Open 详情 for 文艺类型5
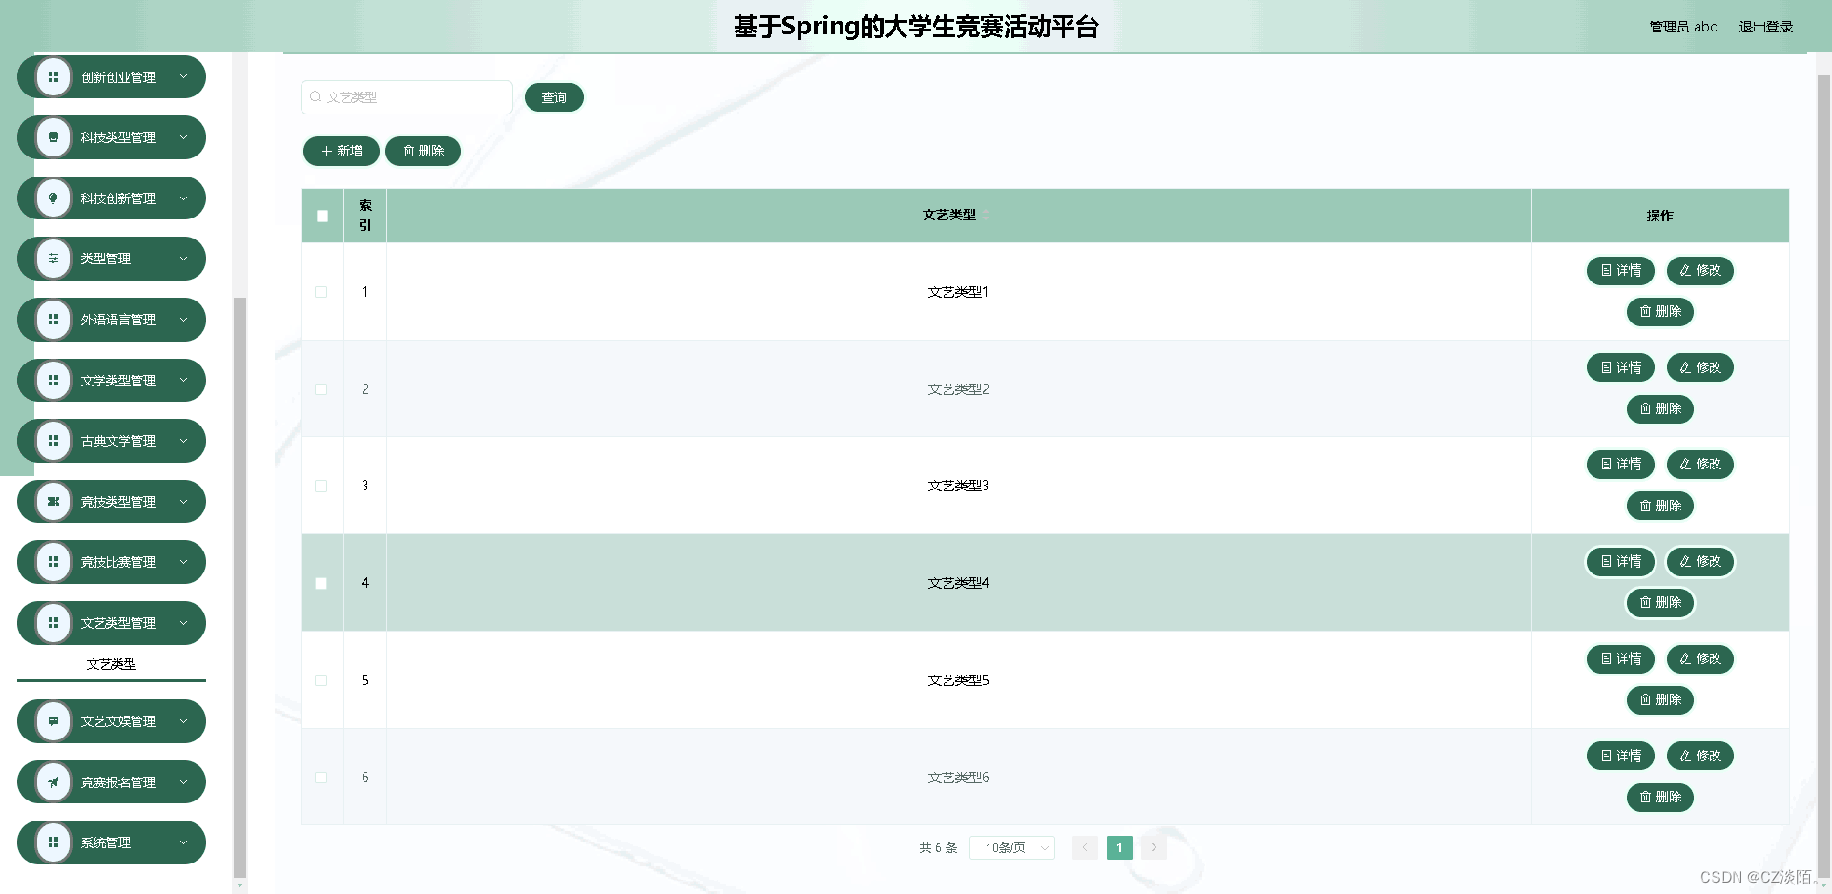This screenshot has height=894, width=1832. (x=1620, y=659)
